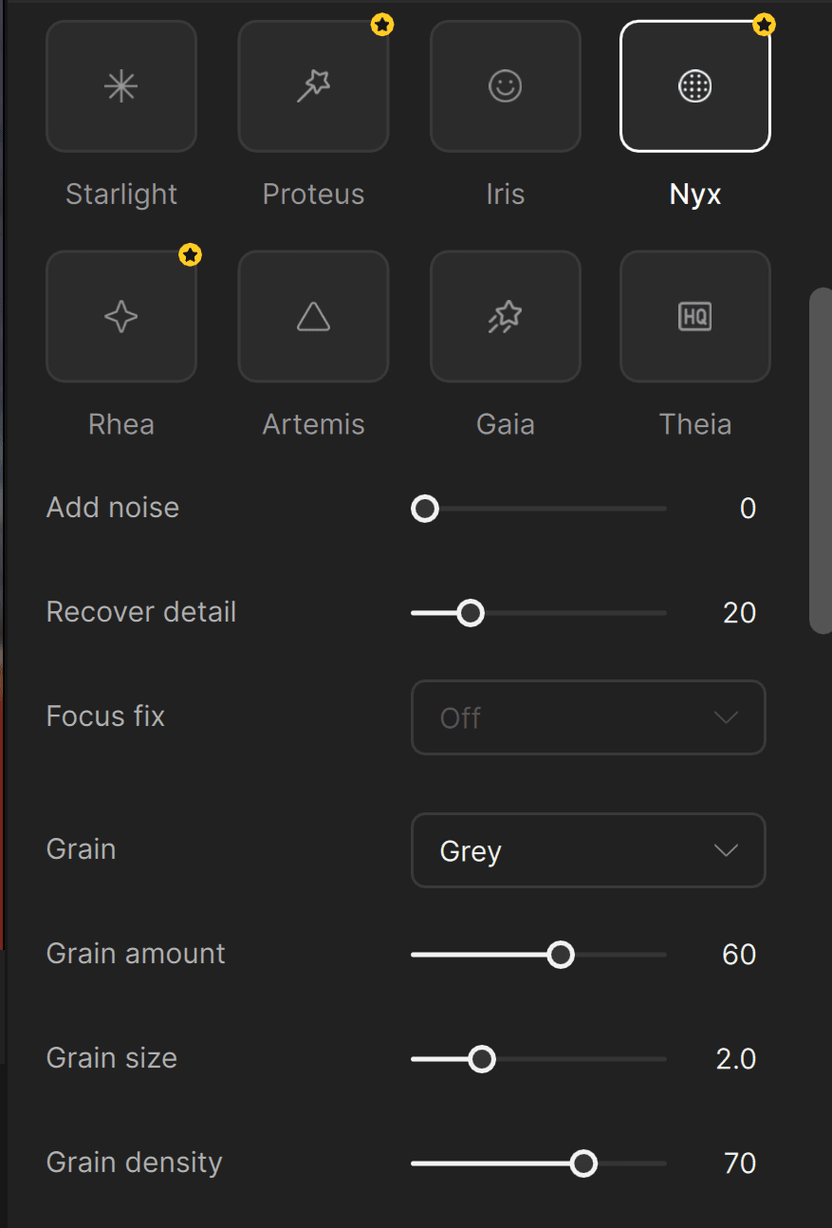
Task: Open the Grain type dropdown
Action: click(x=588, y=850)
